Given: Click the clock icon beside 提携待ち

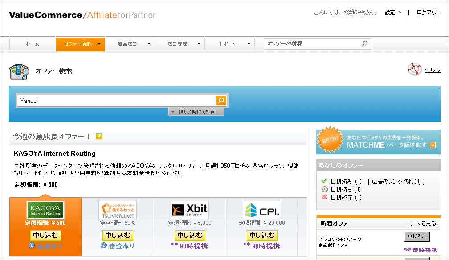Looking at the screenshot, I should 324,189.
